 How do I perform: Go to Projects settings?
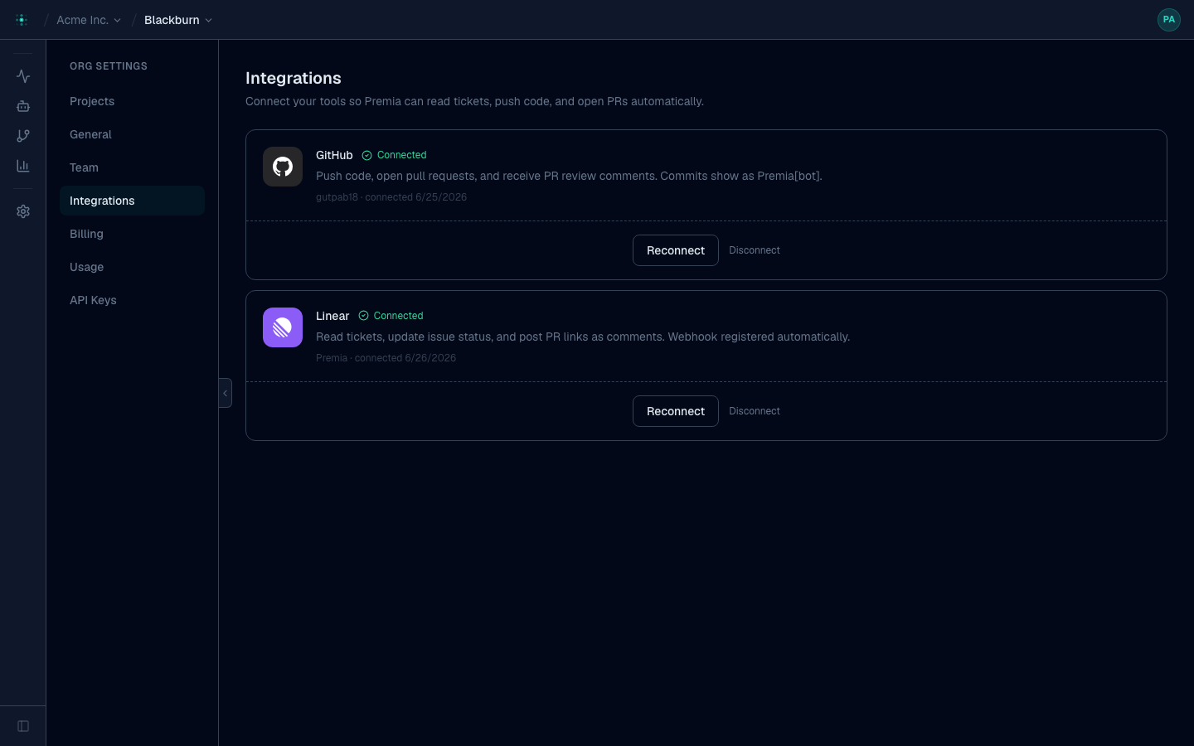(132, 101)
